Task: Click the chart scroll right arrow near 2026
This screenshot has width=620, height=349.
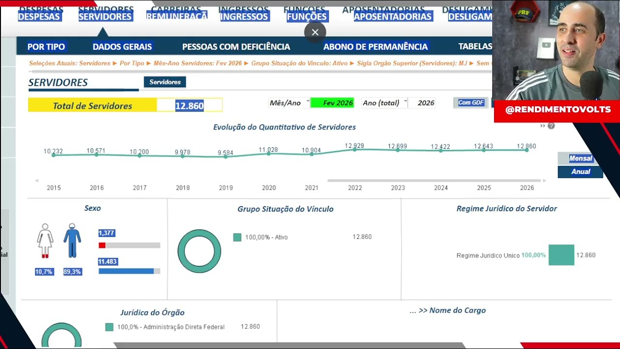Action: pyautogui.click(x=544, y=181)
